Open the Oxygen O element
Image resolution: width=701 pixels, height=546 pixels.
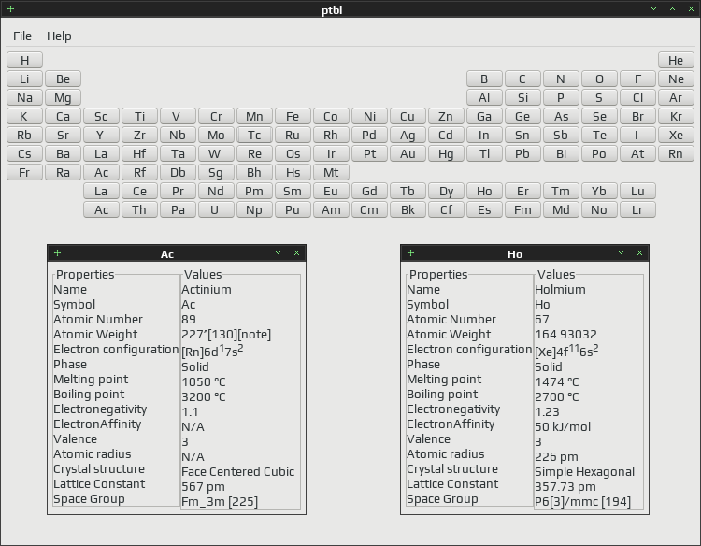click(x=599, y=79)
